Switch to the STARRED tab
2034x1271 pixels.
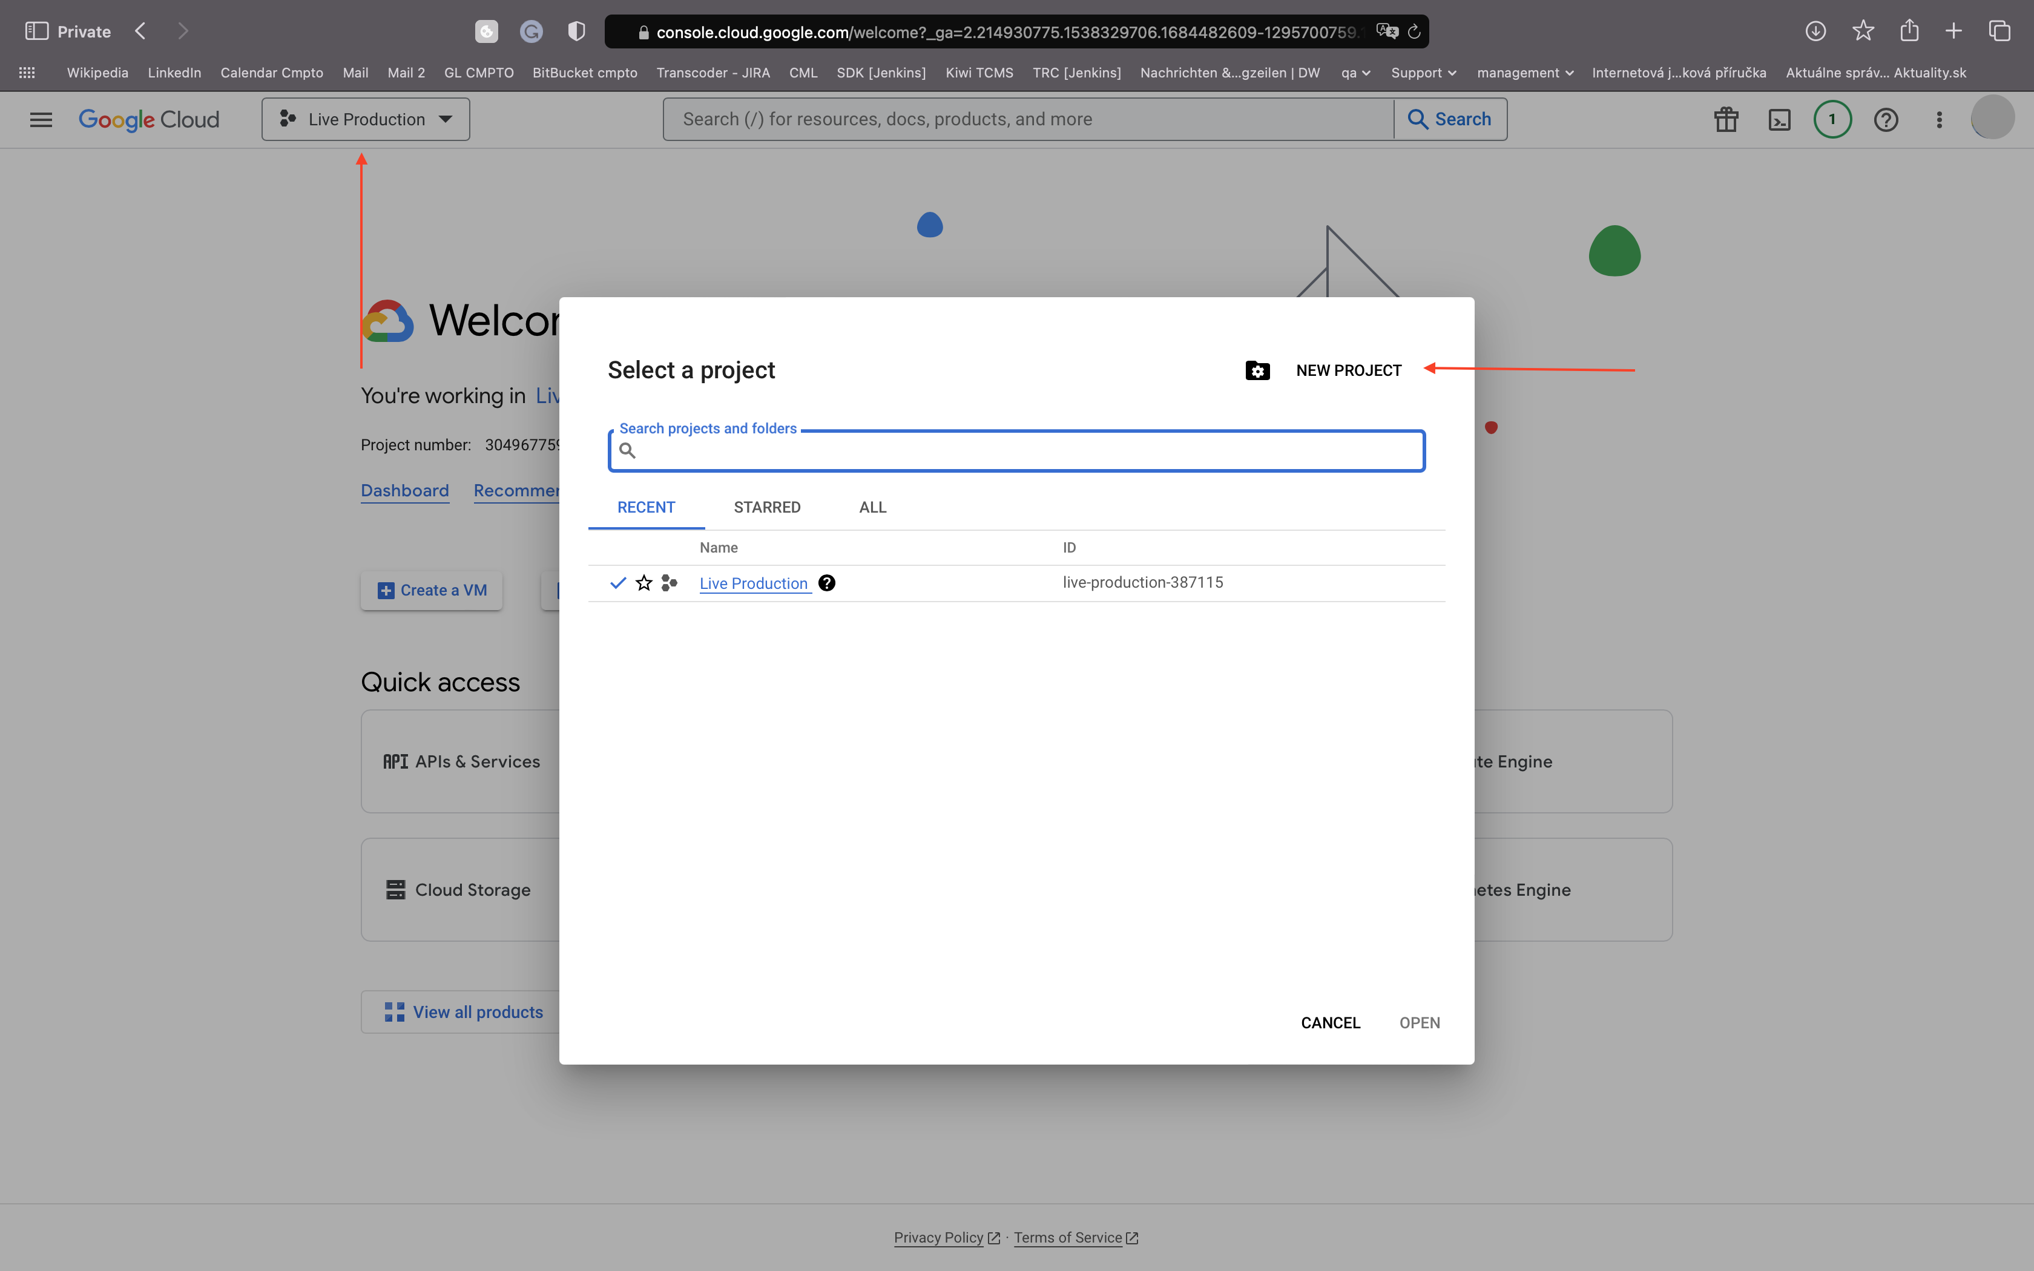(766, 507)
